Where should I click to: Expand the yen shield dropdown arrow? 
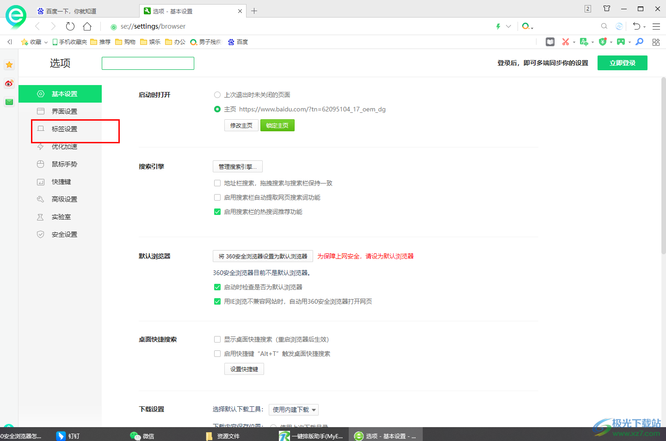pyautogui.click(x=611, y=43)
